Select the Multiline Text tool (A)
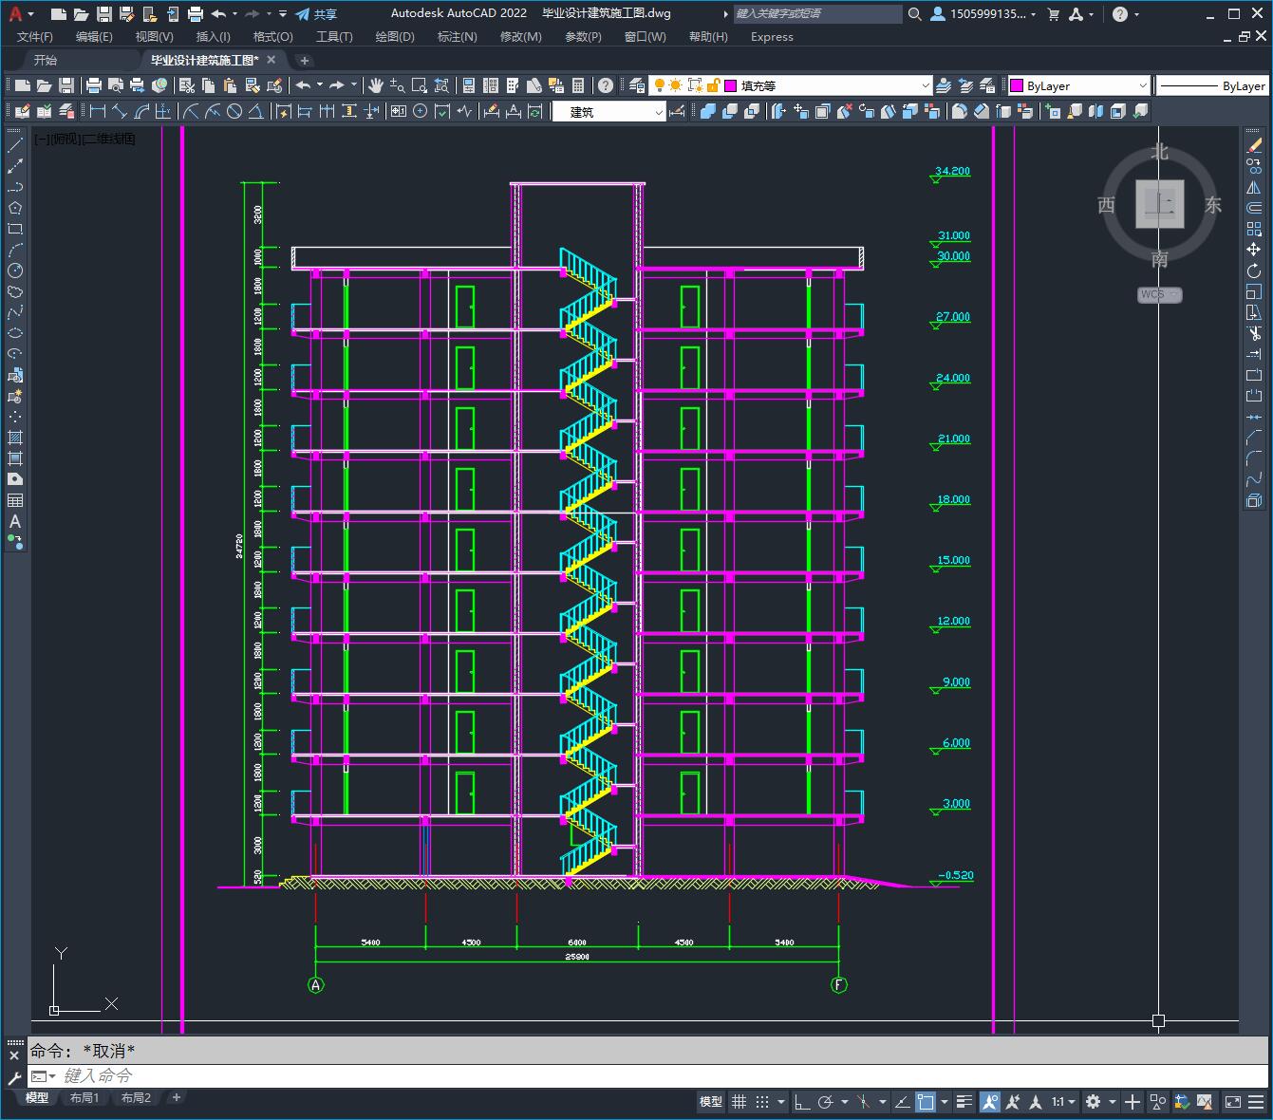This screenshot has width=1273, height=1120. point(15,521)
